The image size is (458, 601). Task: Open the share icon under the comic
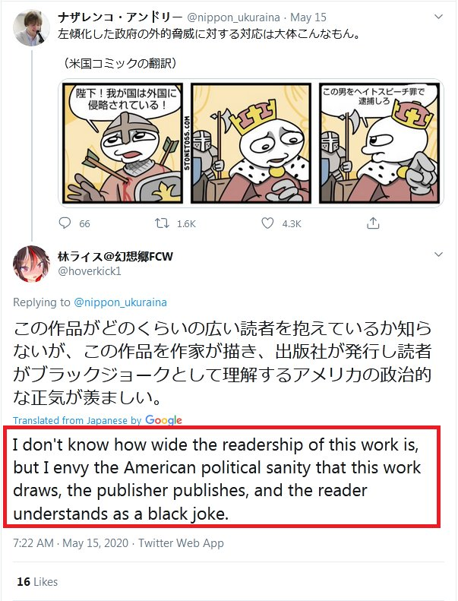tap(373, 223)
